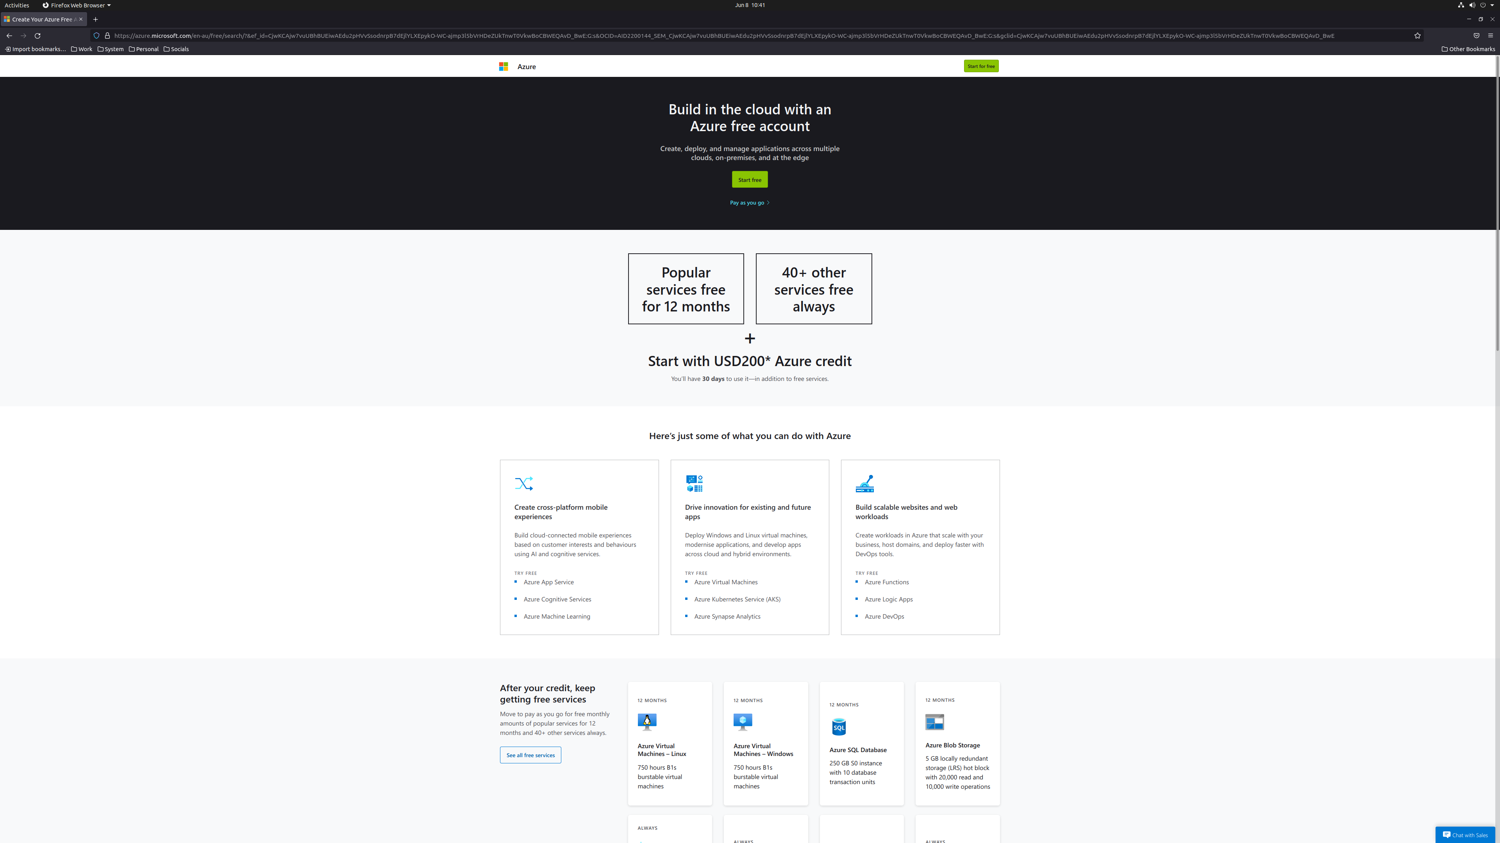
Task: Click the See all free services button
Action: pyautogui.click(x=530, y=754)
